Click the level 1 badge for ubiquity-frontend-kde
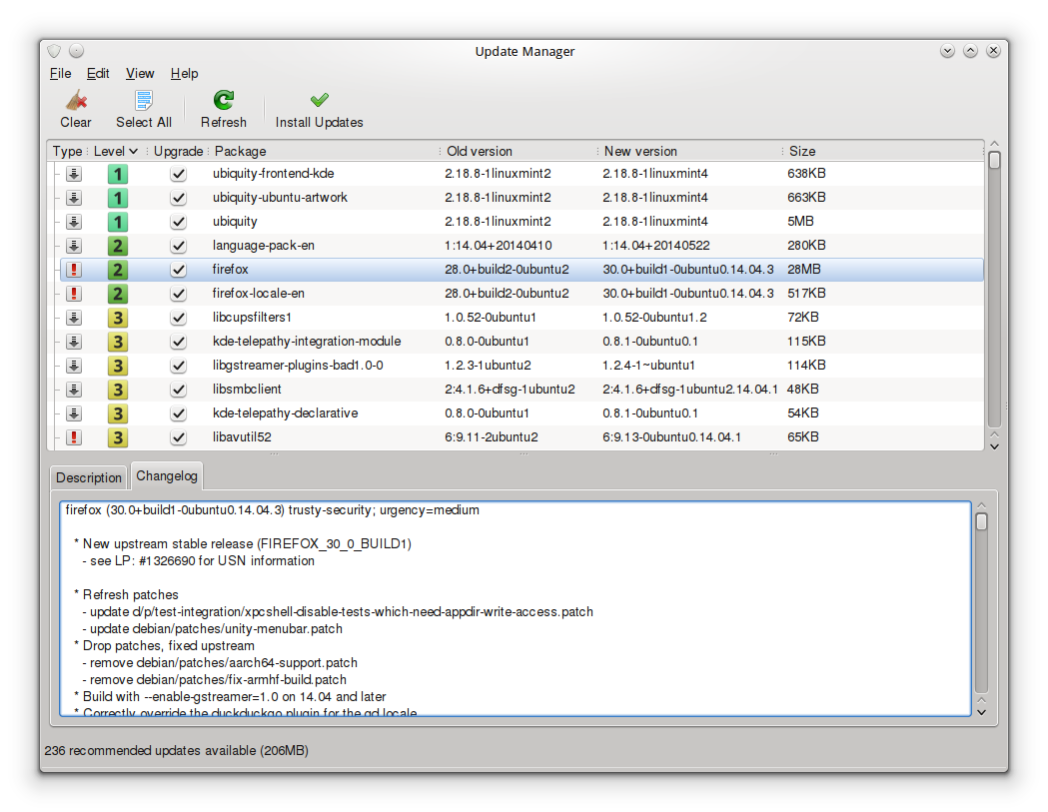This screenshot has width=1048, height=812. click(118, 175)
